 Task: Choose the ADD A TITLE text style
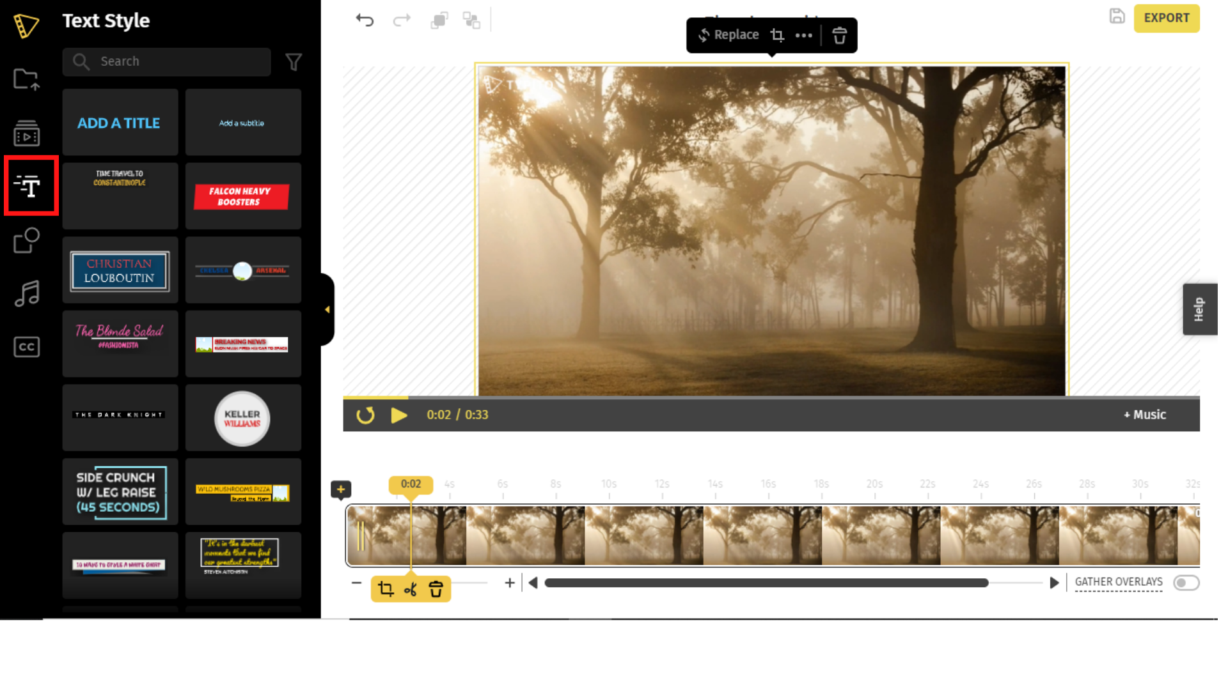point(120,122)
